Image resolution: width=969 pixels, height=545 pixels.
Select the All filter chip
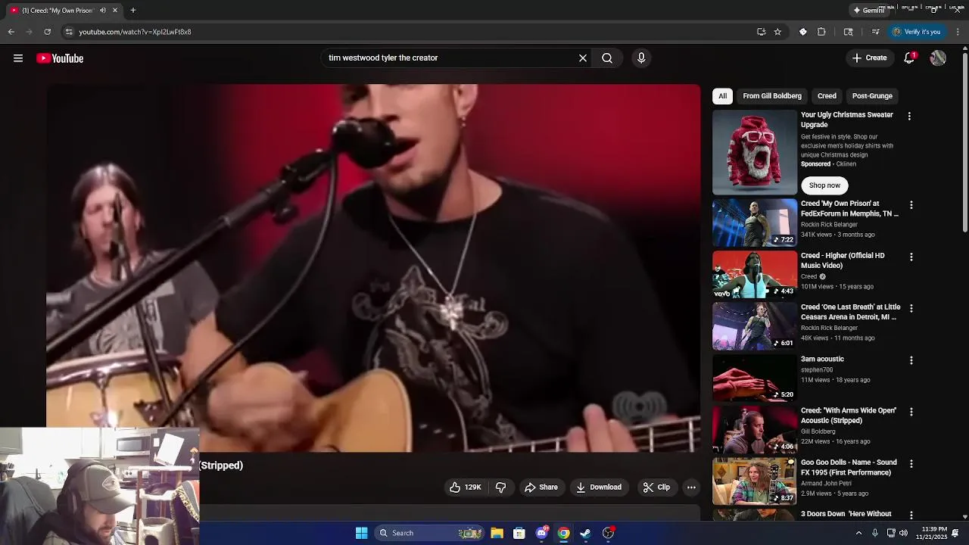(x=722, y=96)
